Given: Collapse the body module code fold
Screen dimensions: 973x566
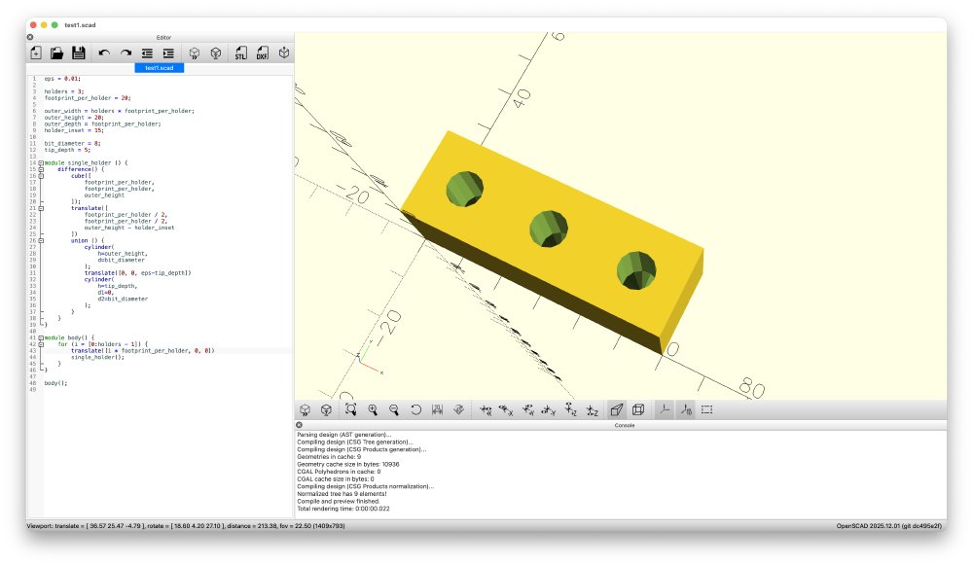Looking at the screenshot, I should click(x=41, y=338).
